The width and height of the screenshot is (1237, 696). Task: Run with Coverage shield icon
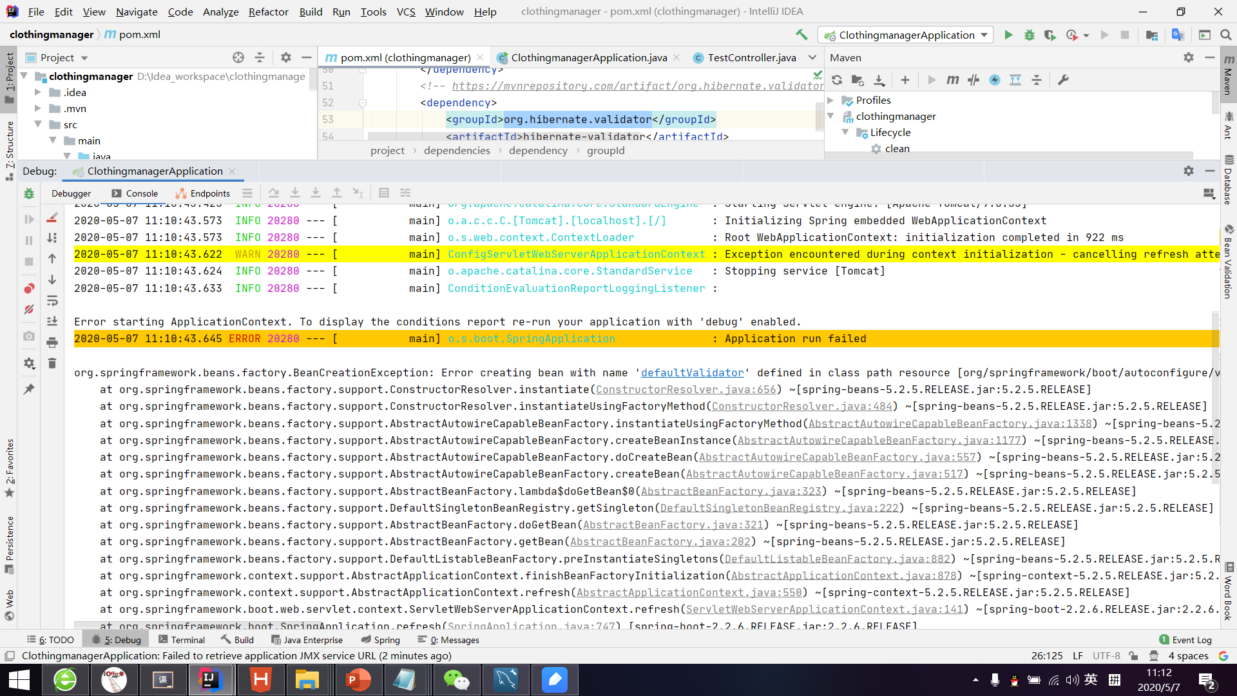[1050, 35]
